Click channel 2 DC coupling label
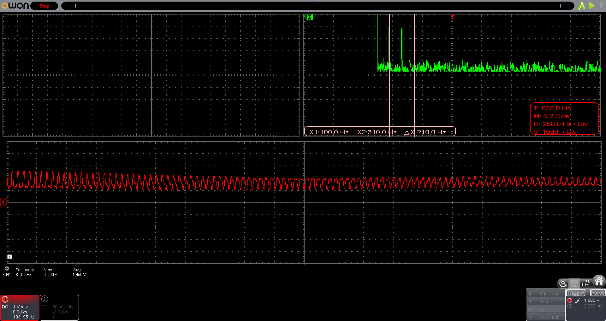Image resolution: width=606 pixels, height=321 pixels. 45,307
